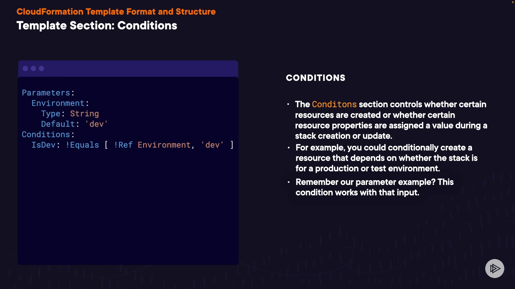
Task: Click the first dot in code window header
Action: tap(25, 69)
